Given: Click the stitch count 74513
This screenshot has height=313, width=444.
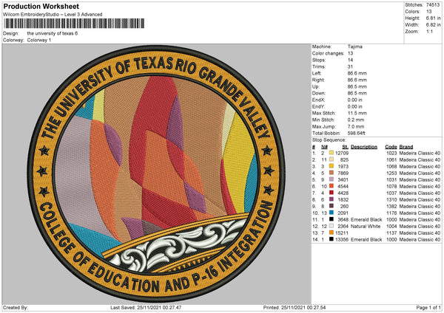Looking at the screenshot, I should click(433, 5).
